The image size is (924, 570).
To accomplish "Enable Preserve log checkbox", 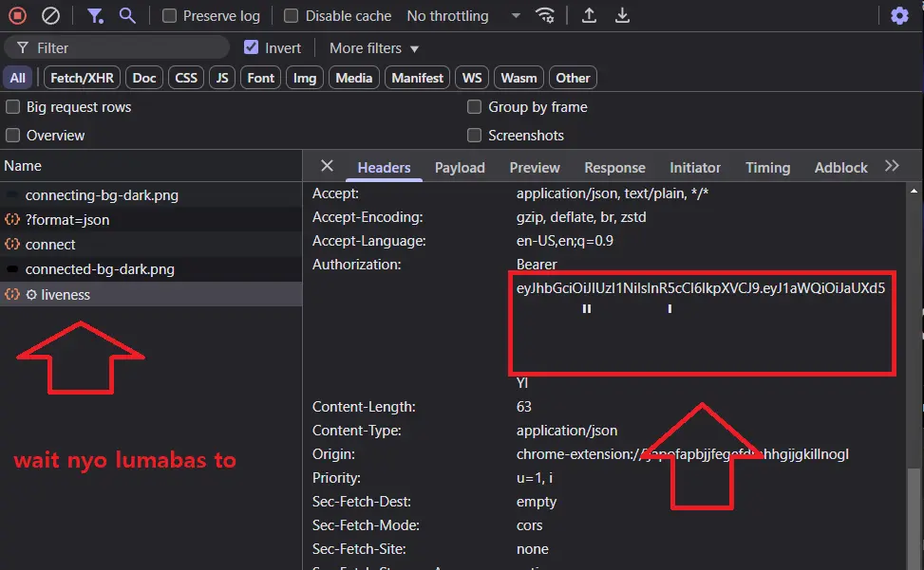I will (x=169, y=16).
